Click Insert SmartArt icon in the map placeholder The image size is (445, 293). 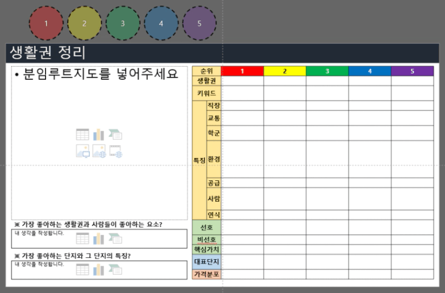[115, 134]
